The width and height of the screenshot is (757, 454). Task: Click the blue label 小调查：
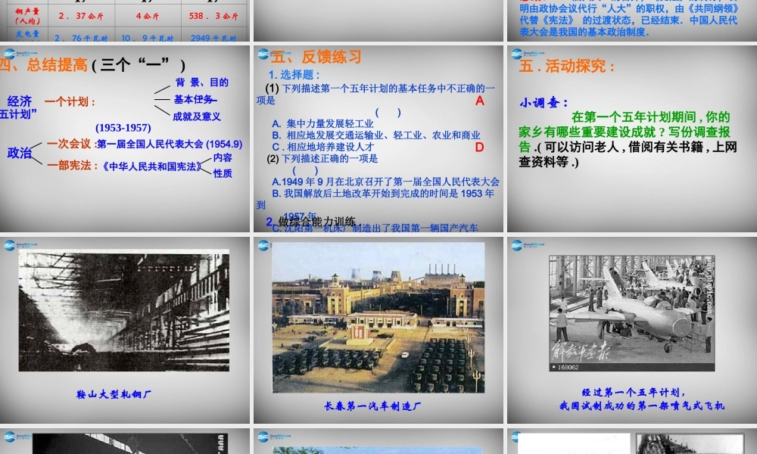click(544, 102)
